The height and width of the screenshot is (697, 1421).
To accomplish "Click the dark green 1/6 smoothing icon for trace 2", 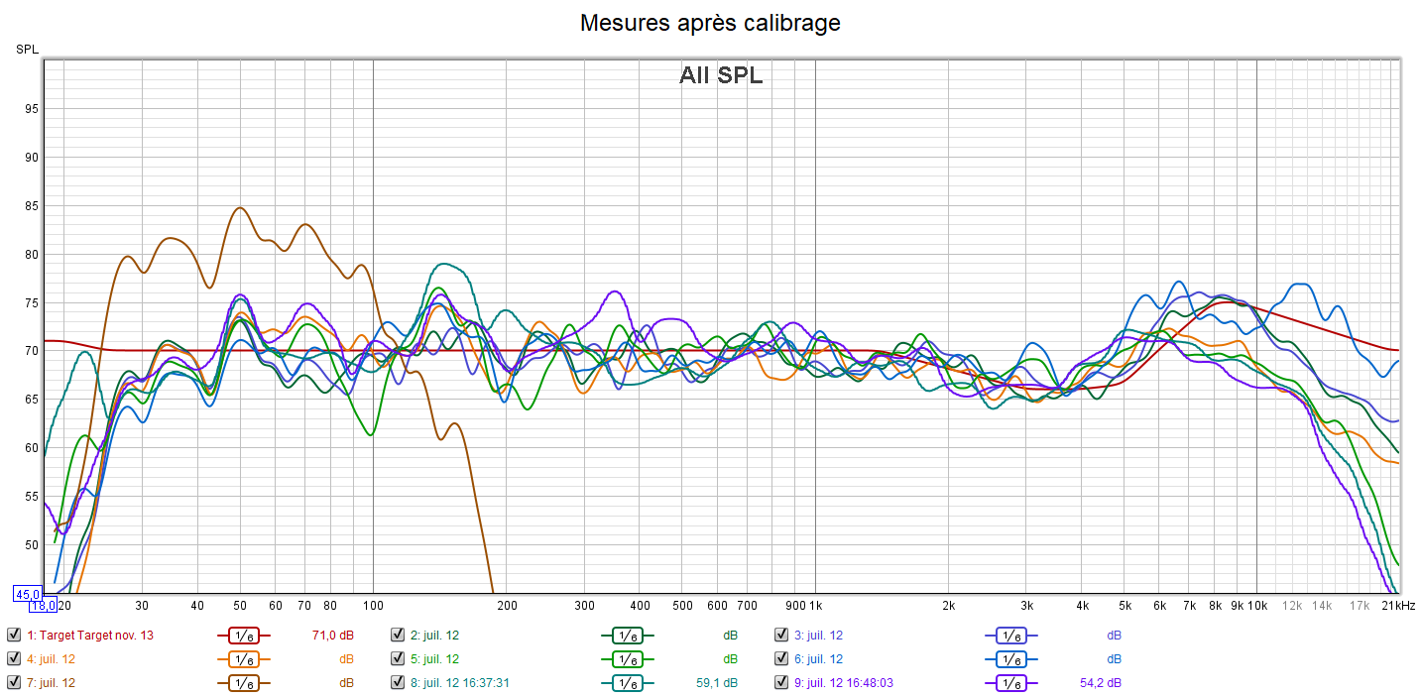I will coord(627,636).
